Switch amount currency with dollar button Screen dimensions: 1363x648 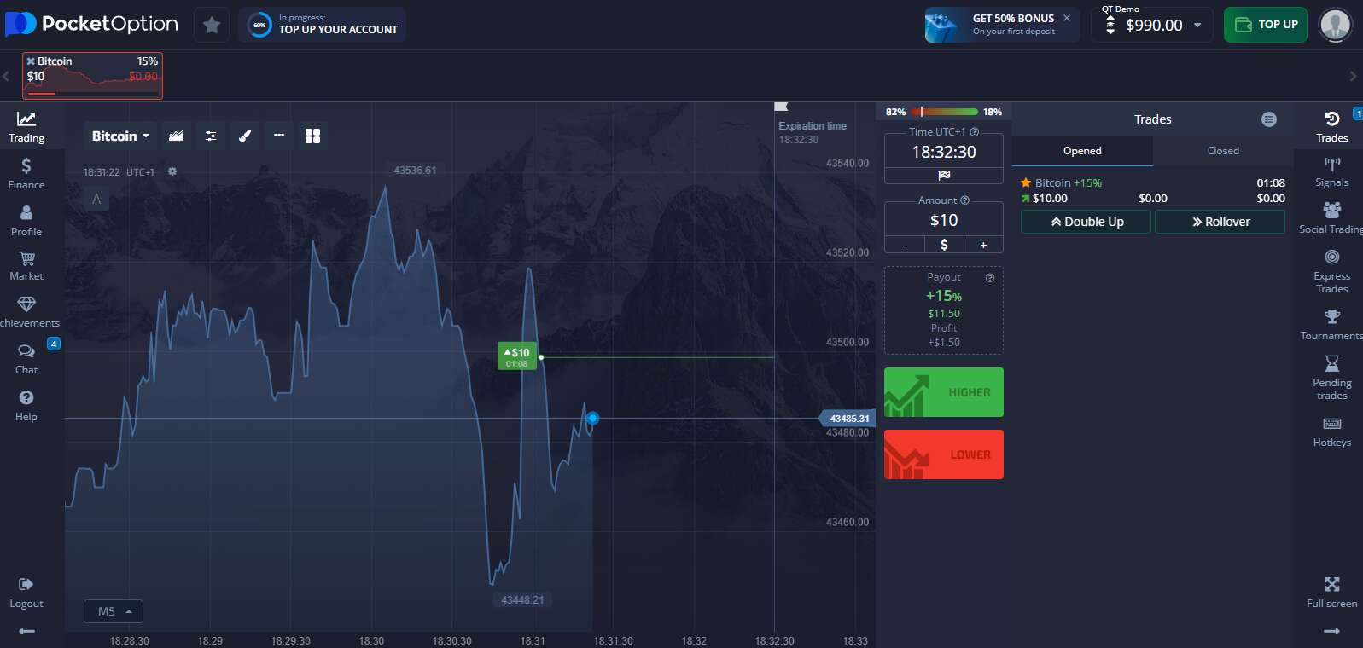click(944, 245)
